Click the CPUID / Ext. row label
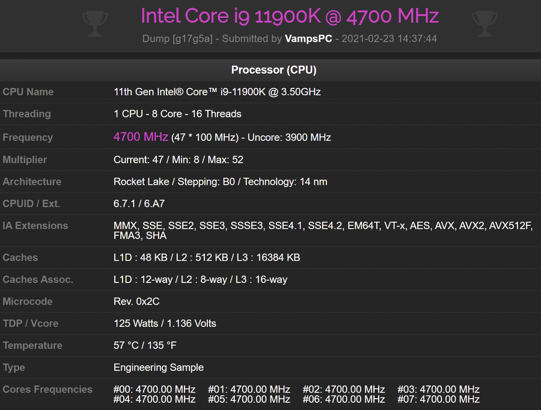Screen dimensions: 541x410 31,203
